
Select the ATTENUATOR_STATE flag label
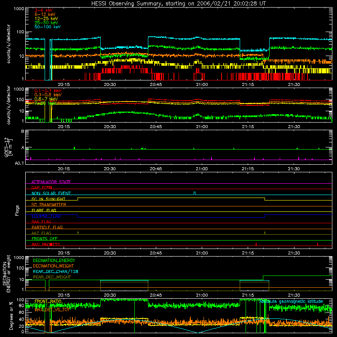pyautogui.click(x=51, y=182)
